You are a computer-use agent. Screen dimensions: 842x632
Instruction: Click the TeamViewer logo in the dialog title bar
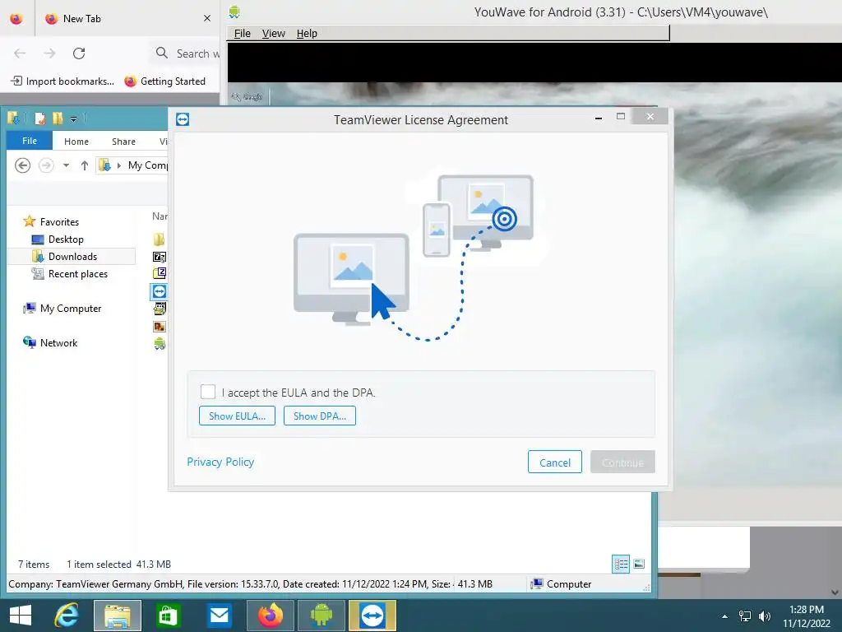point(183,119)
